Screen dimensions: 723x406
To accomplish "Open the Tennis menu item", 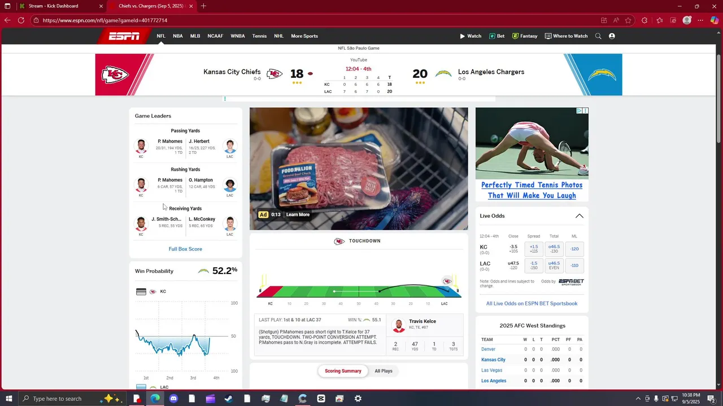I will (x=259, y=36).
